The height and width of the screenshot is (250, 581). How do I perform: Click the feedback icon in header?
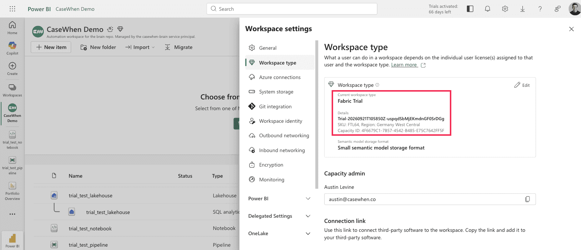tap(557, 9)
